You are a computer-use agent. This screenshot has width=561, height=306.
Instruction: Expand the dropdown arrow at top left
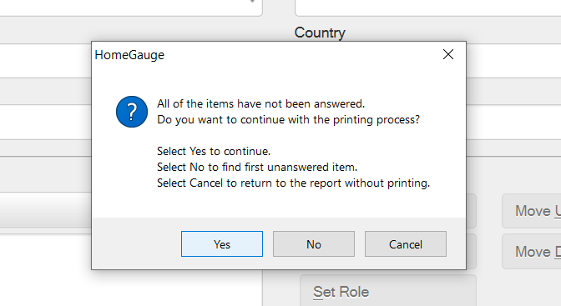(x=253, y=2)
